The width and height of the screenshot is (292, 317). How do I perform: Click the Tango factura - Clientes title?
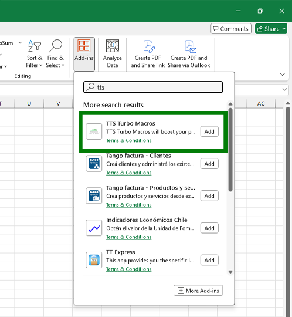[138, 156]
